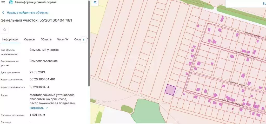Select the Информация tab

pyautogui.click(x=10, y=39)
